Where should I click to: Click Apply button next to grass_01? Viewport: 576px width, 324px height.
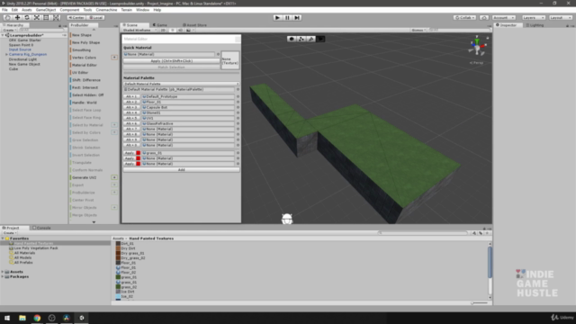(x=130, y=153)
